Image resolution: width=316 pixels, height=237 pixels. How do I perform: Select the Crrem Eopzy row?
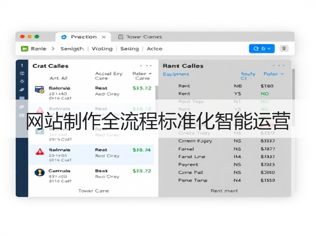[226, 141]
